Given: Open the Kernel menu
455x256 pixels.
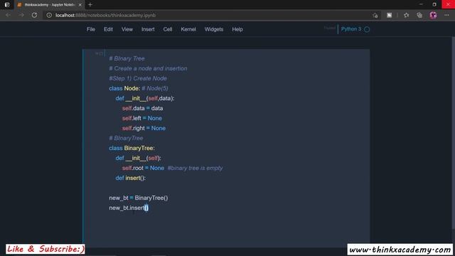Looking at the screenshot, I should [x=188, y=29].
